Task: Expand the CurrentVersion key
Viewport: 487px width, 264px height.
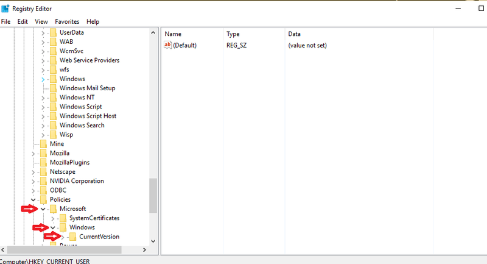Action: (63, 237)
